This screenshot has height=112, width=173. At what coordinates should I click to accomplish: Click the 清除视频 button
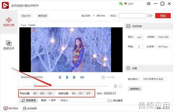(42, 16)
